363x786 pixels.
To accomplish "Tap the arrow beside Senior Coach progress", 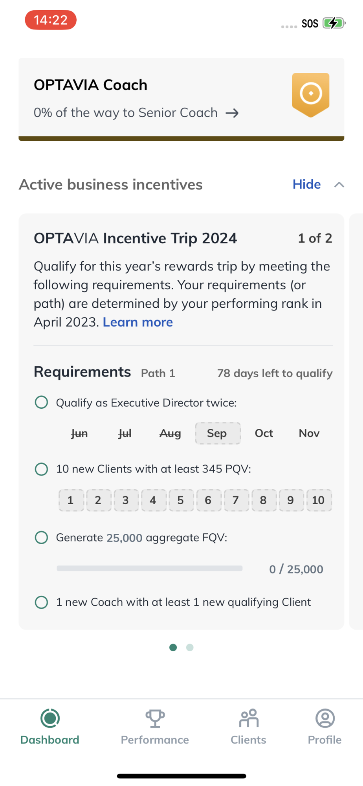I will point(232,113).
